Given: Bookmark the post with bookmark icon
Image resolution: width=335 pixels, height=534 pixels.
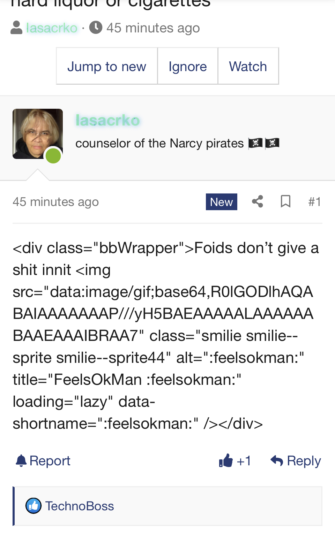Looking at the screenshot, I should click(285, 201).
